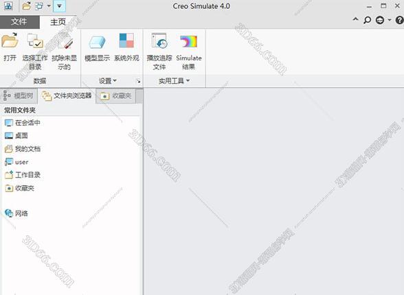The height and width of the screenshot is (295, 404).
Task: Maximize the Creo Simulate window
Action: pos(383,6)
